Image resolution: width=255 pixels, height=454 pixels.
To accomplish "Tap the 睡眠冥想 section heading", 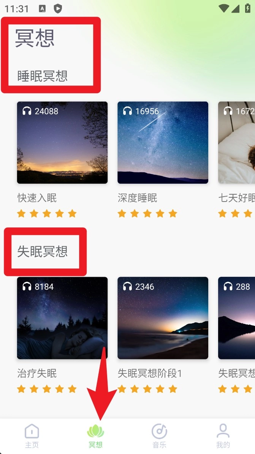I will click(43, 76).
